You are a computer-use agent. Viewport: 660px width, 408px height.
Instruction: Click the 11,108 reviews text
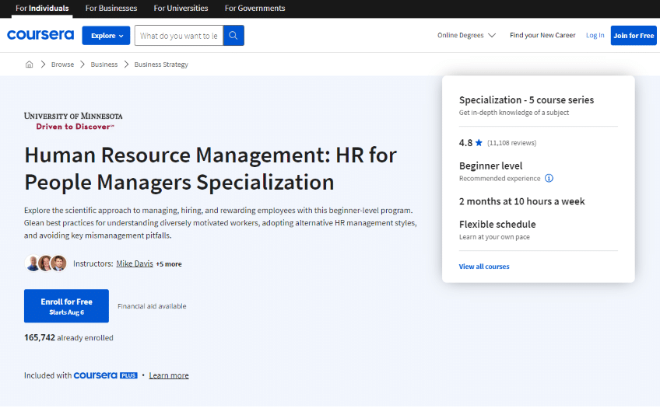point(512,143)
